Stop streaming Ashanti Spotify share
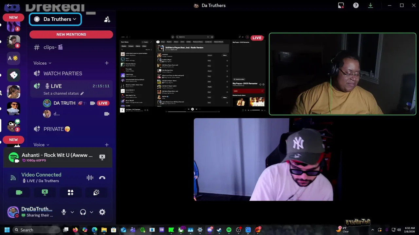 pyautogui.click(x=102, y=157)
